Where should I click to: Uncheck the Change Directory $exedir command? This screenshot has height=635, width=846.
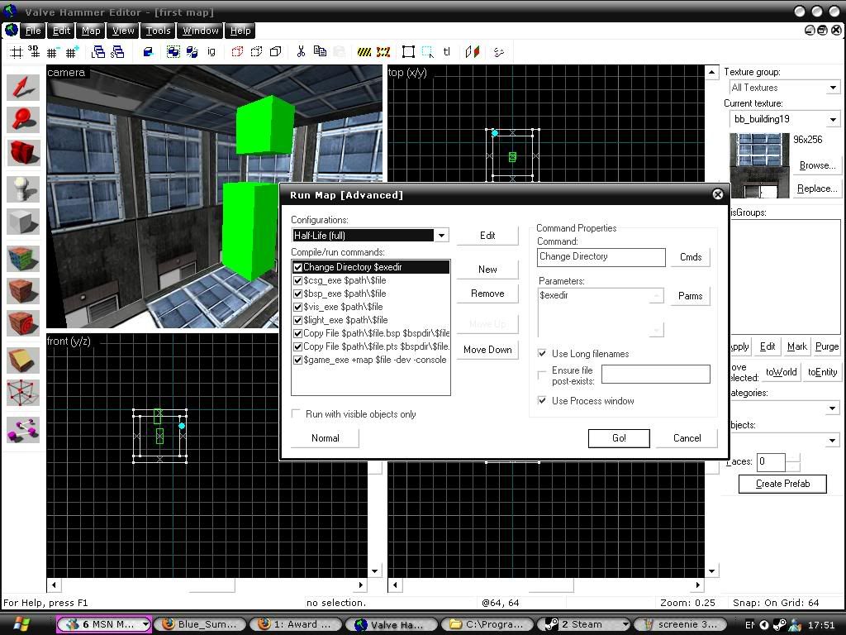(297, 267)
